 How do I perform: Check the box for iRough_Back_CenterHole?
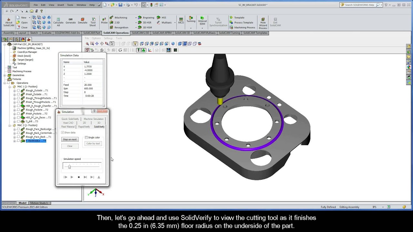[18, 133]
